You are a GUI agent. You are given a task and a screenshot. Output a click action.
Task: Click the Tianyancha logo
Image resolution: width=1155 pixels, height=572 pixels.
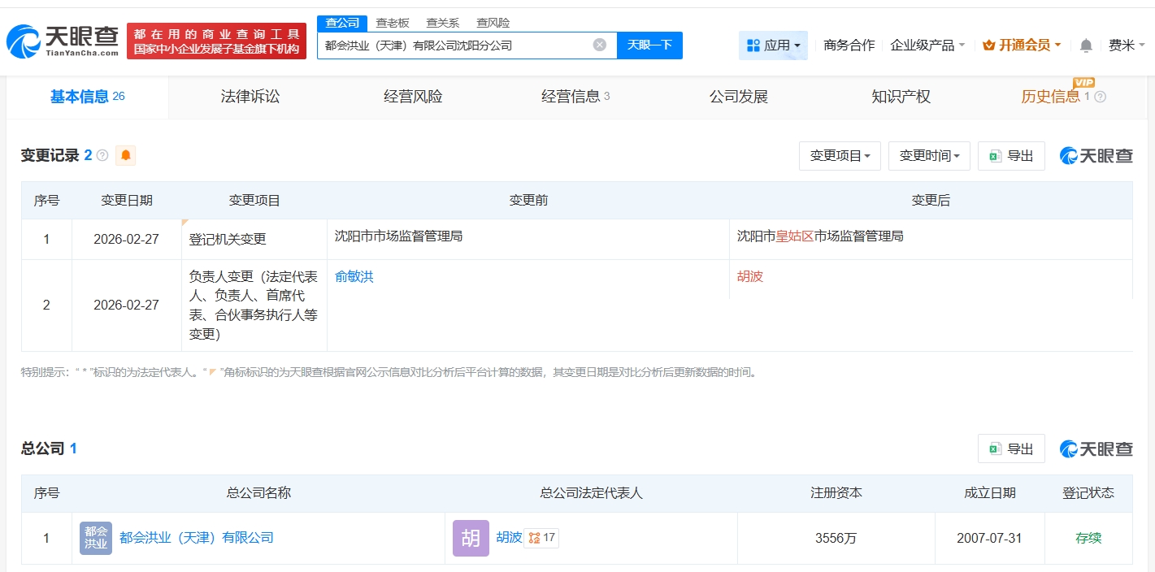[63, 41]
